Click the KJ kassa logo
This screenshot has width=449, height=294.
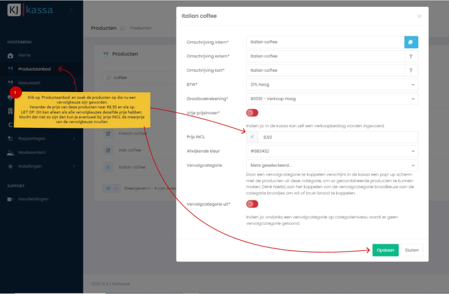(30, 10)
